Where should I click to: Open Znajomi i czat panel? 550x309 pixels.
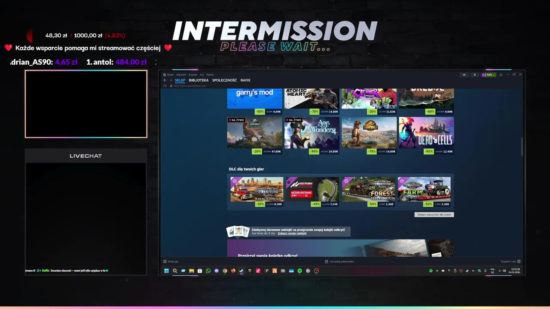pyautogui.click(x=510, y=261)
